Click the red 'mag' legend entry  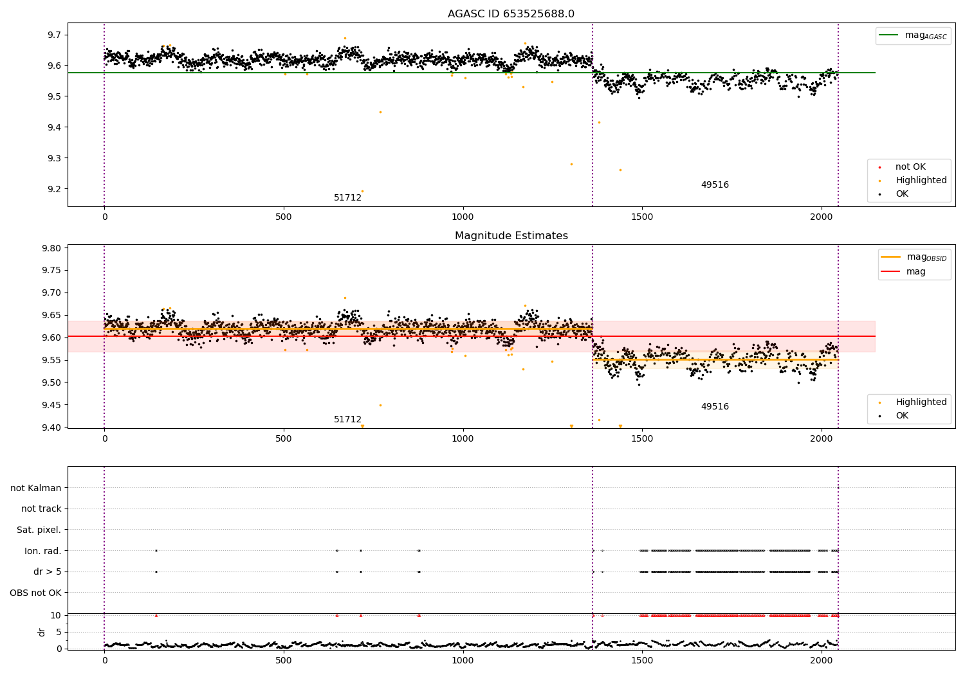pyautogui.click(x=903, y=272)
